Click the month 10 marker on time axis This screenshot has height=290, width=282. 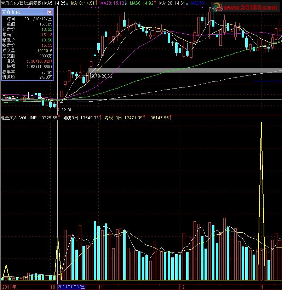[x=53, y=287]
